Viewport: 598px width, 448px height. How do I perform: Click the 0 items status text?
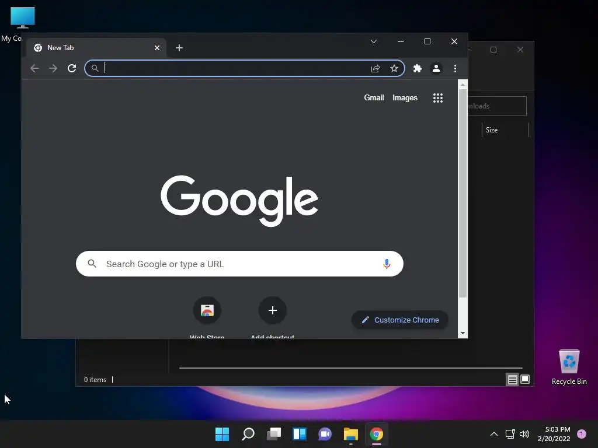(x=95, y=380)
